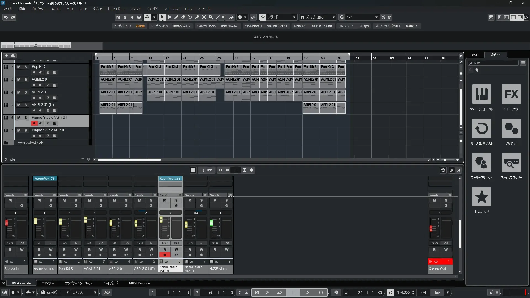Open VST Instruments media tile
The width and height of the screenshot is (530, 298).
[x=481, y=94]
